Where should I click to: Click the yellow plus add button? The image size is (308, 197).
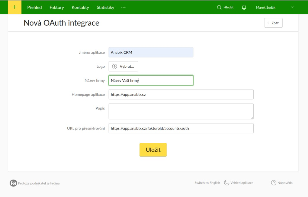15,7
